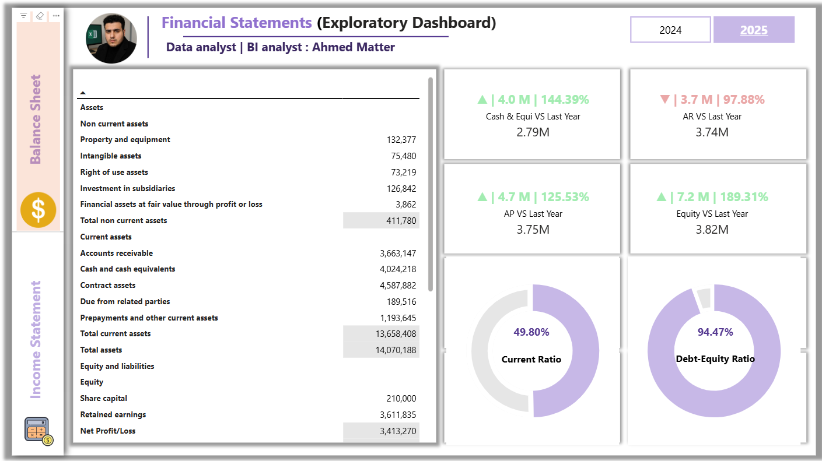Click the red down arrow in the AR card
This screenshot has height=461, width=822.
coord(665,100)
